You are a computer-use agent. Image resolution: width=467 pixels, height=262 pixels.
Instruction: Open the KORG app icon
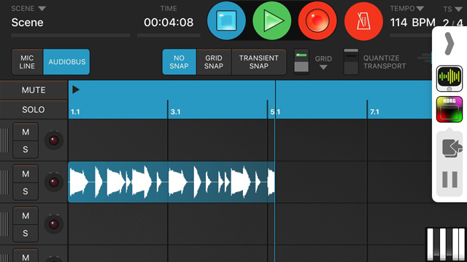tap(449, 109)
